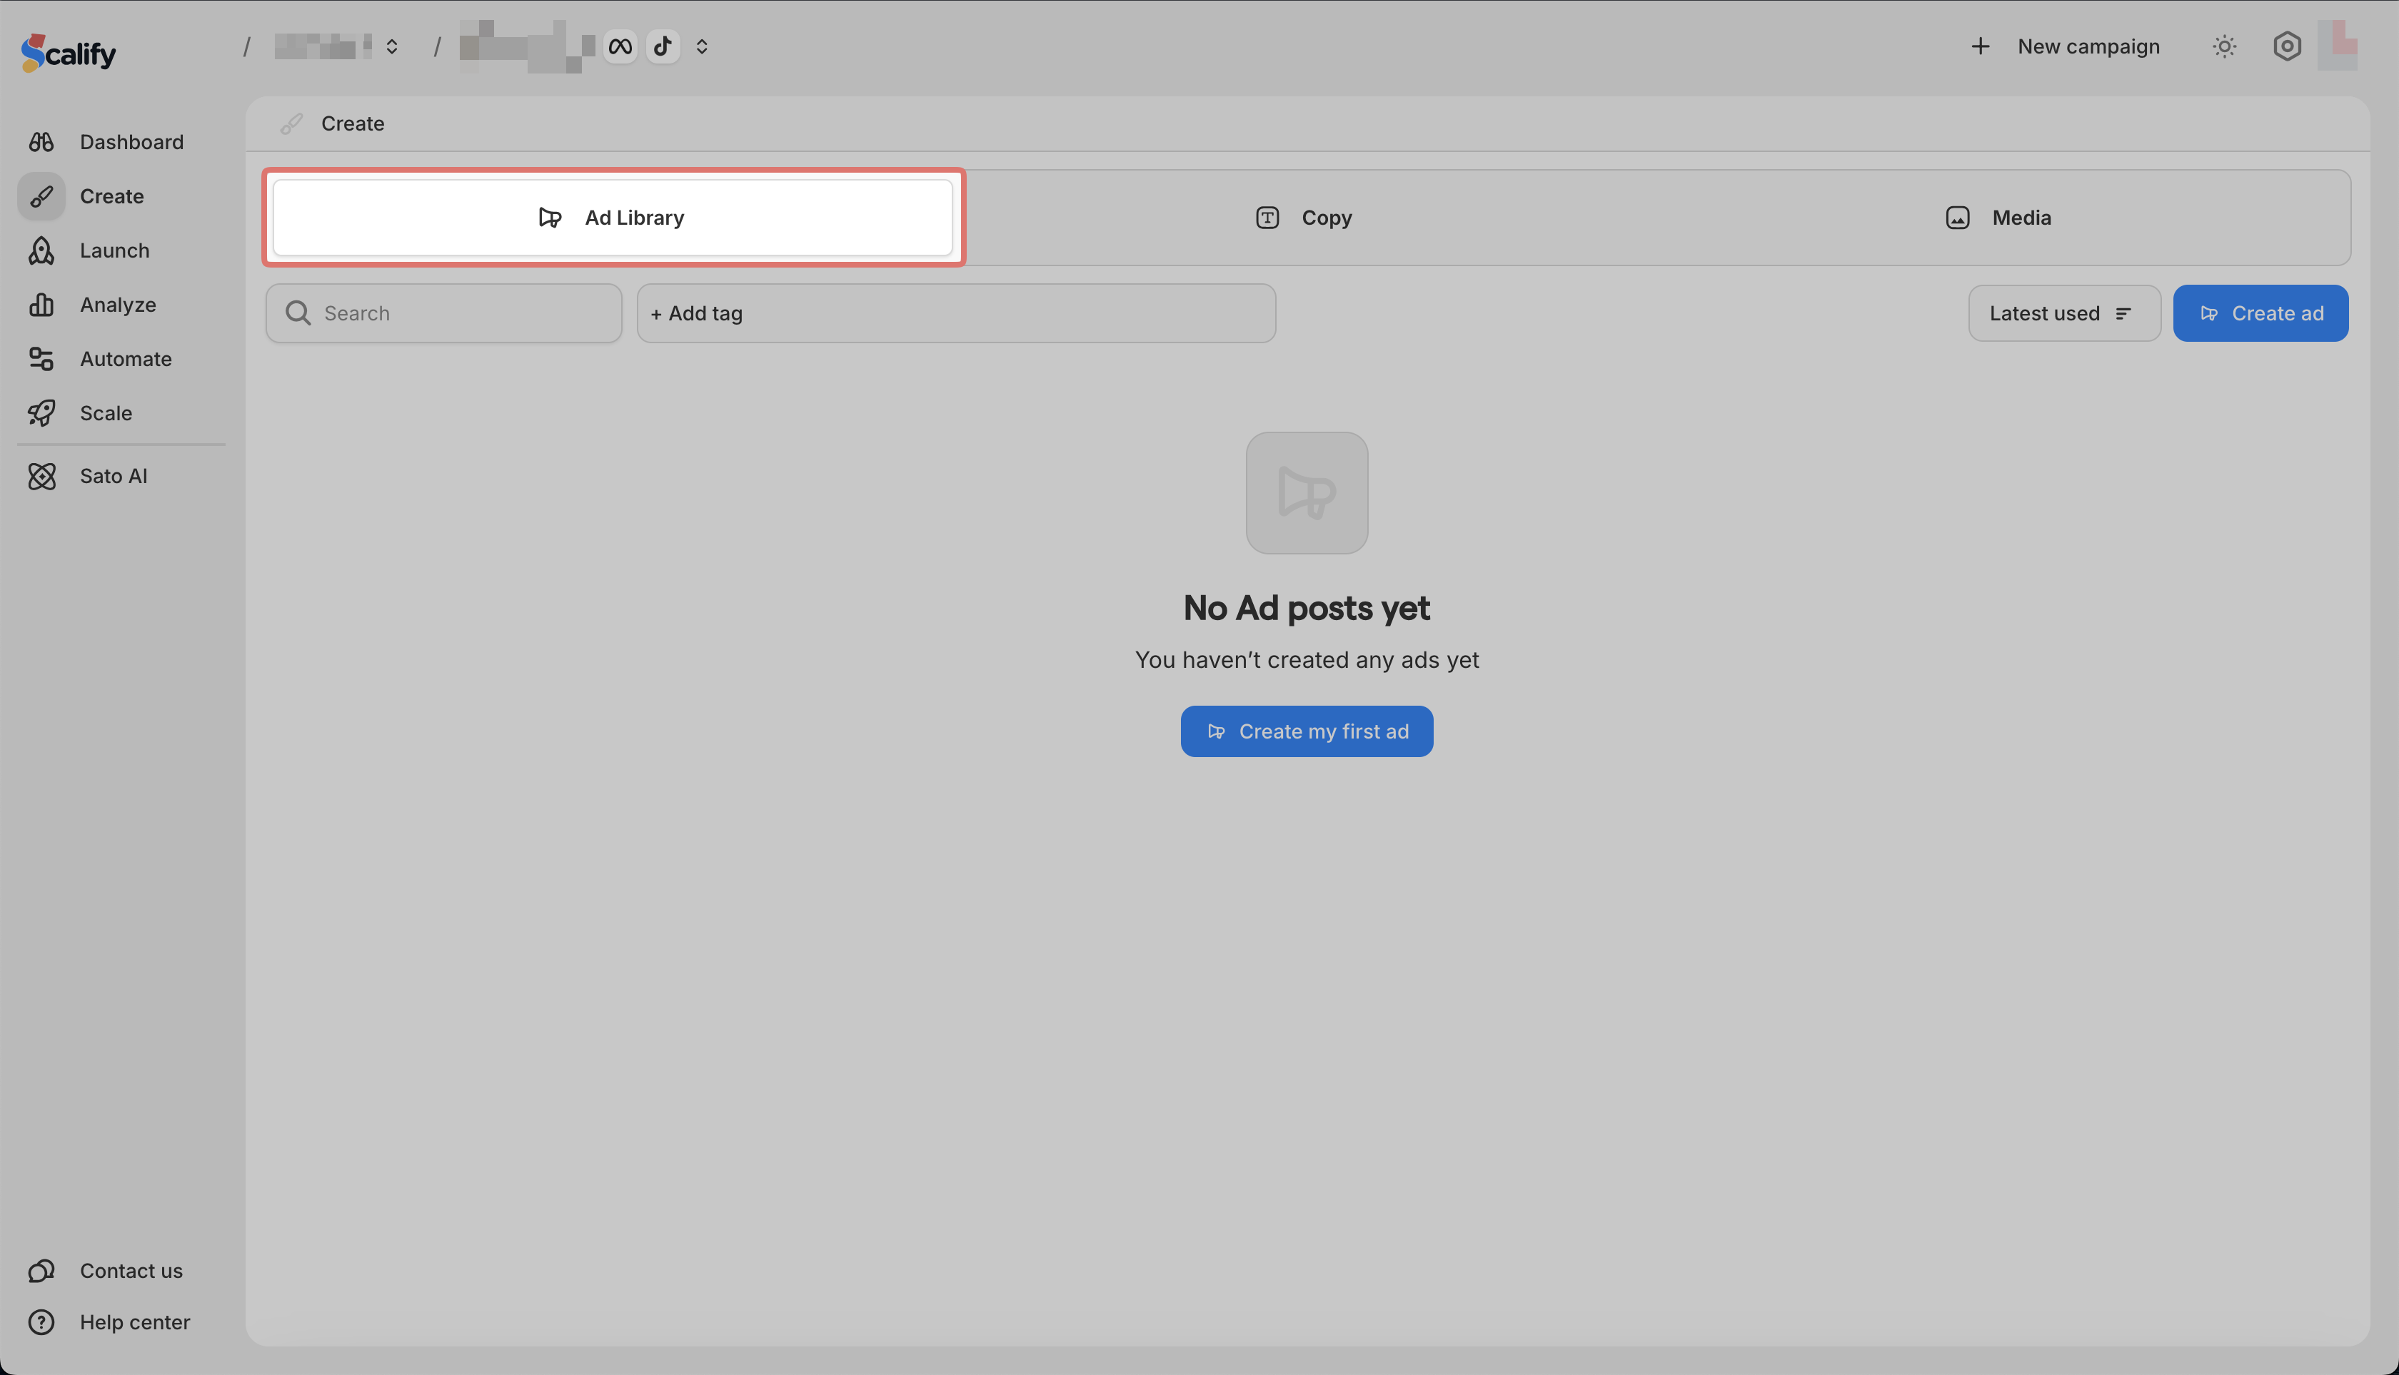Switch to the Media tab
2399x1375 pixels.
point(1998,218)
